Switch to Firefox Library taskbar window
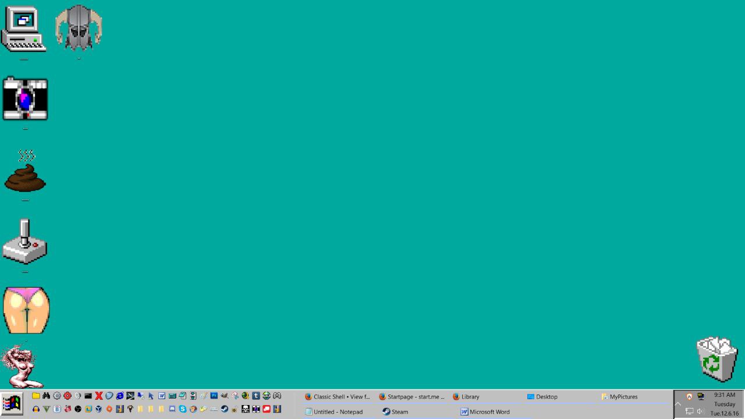 [x=486, y=396]
